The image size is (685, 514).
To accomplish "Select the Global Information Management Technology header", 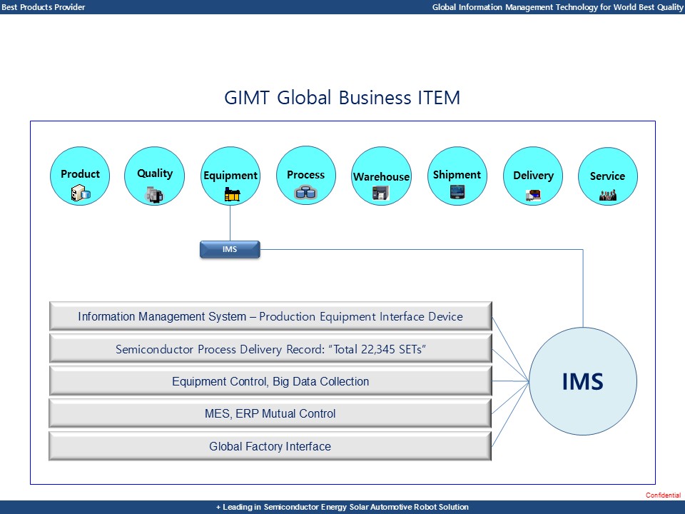I will pyautogui.click(x=557, y=7).
